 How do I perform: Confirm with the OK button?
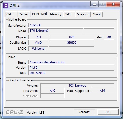[x=108, y=112]
